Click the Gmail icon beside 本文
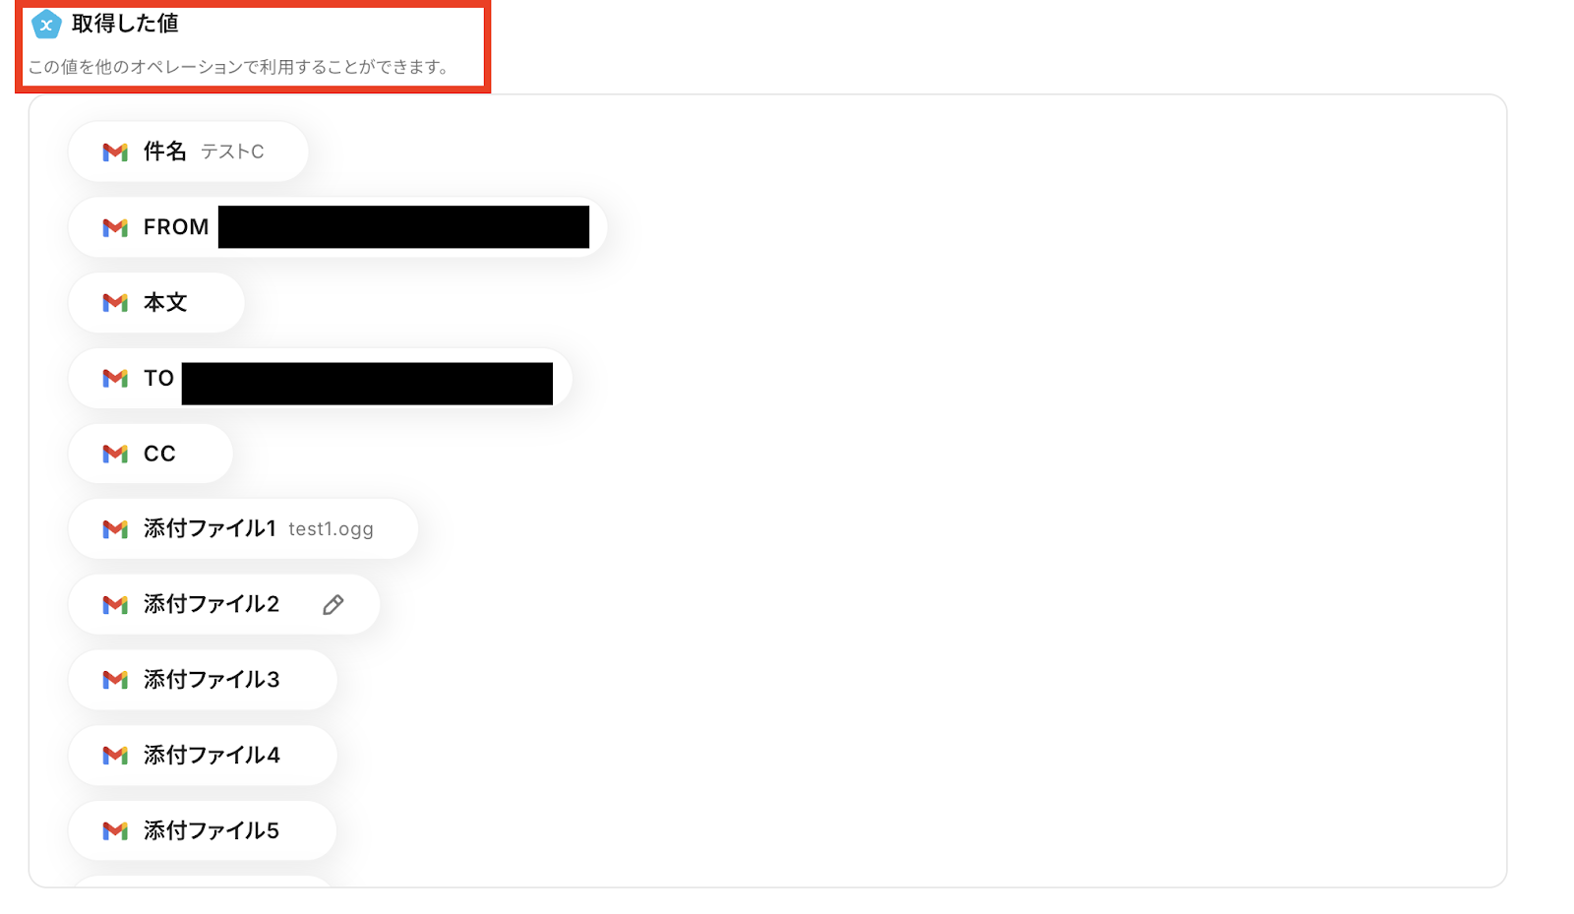This screenshot has height=914, width=1574. pyautogui.click(x=115, y=303)
